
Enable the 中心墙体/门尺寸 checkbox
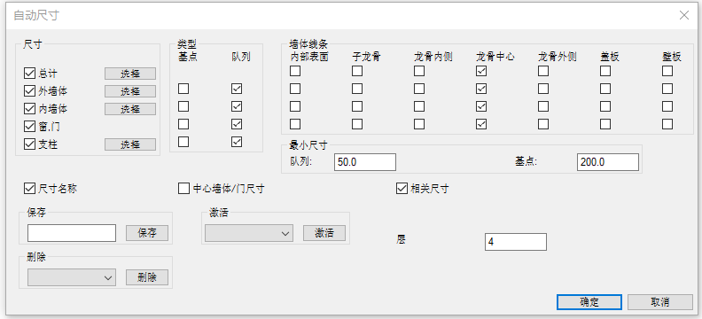point(183,189)
